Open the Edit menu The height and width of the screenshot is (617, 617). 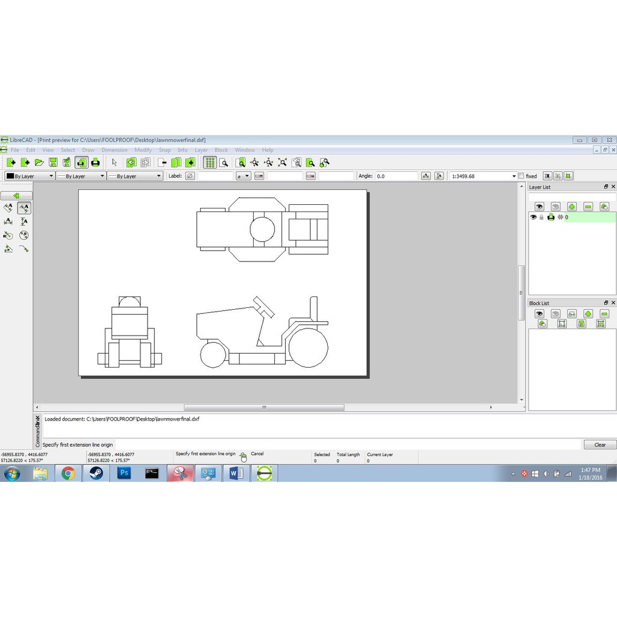pyautogui.click(x=31, y=150)
